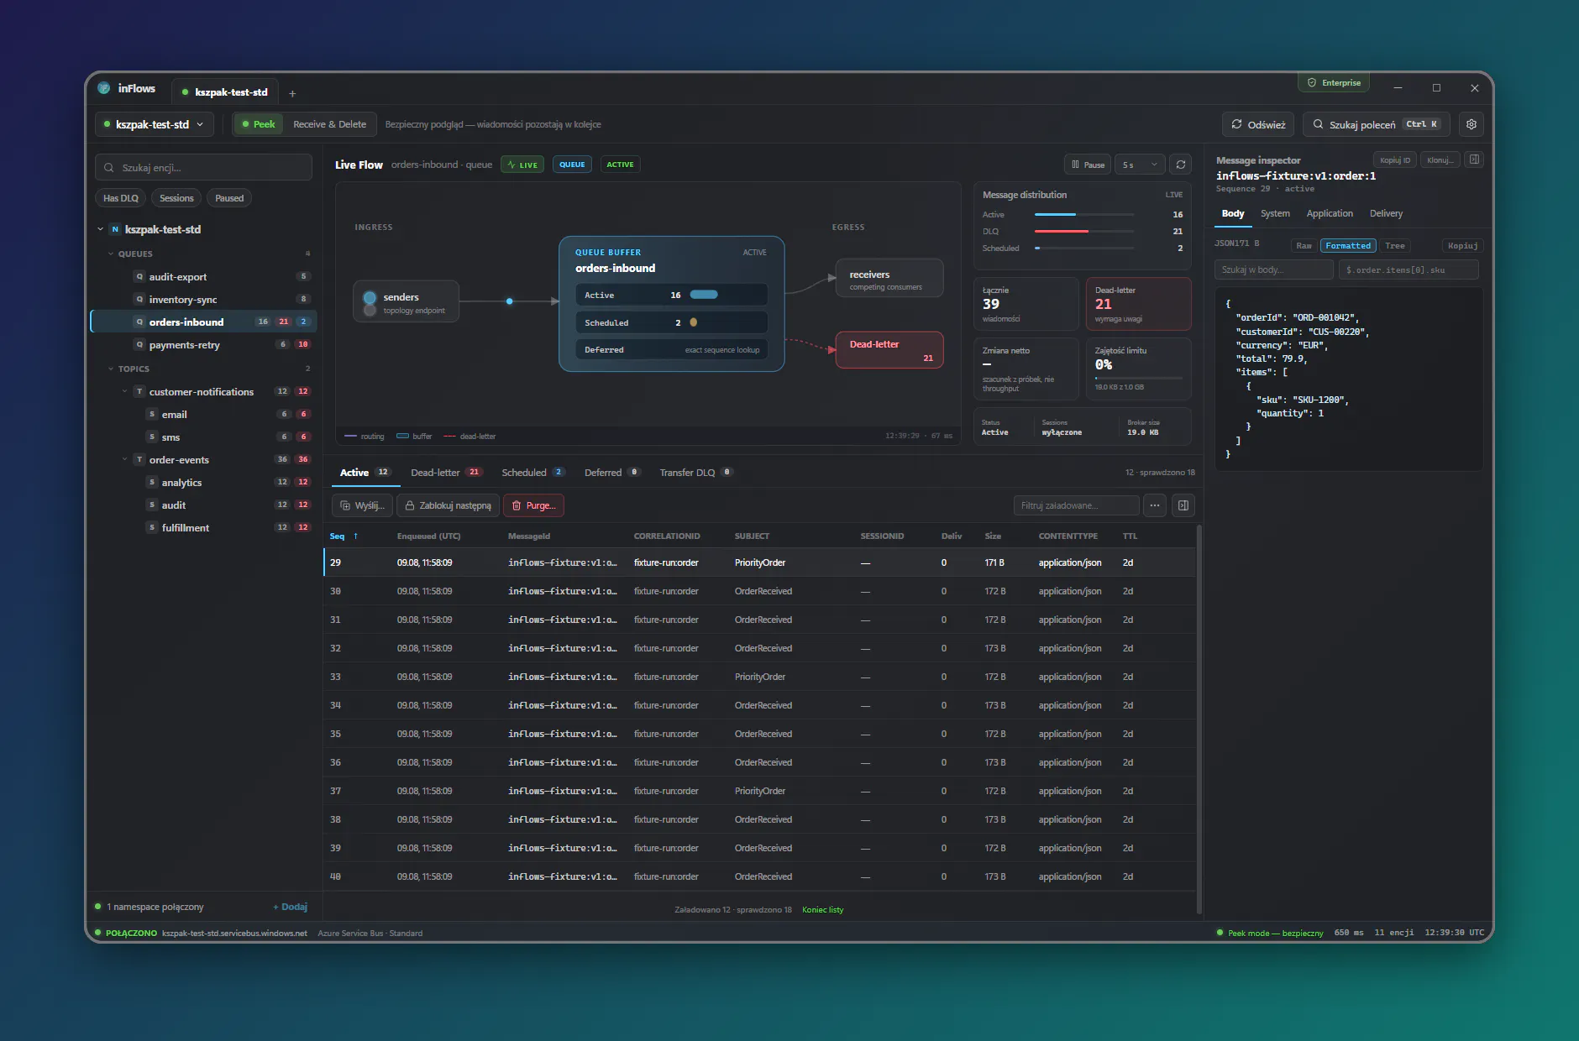
Task: Select the Tree body view
Action: click(x=1394, y=246)
